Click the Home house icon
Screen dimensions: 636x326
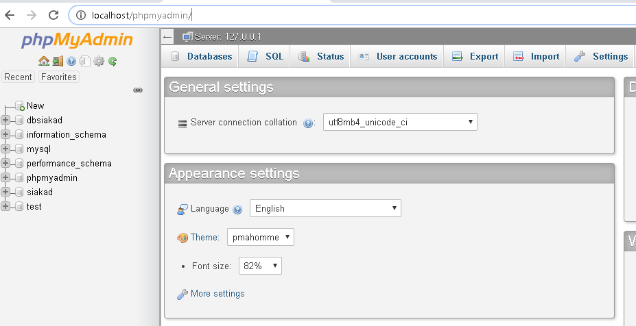tap(44, 61)
